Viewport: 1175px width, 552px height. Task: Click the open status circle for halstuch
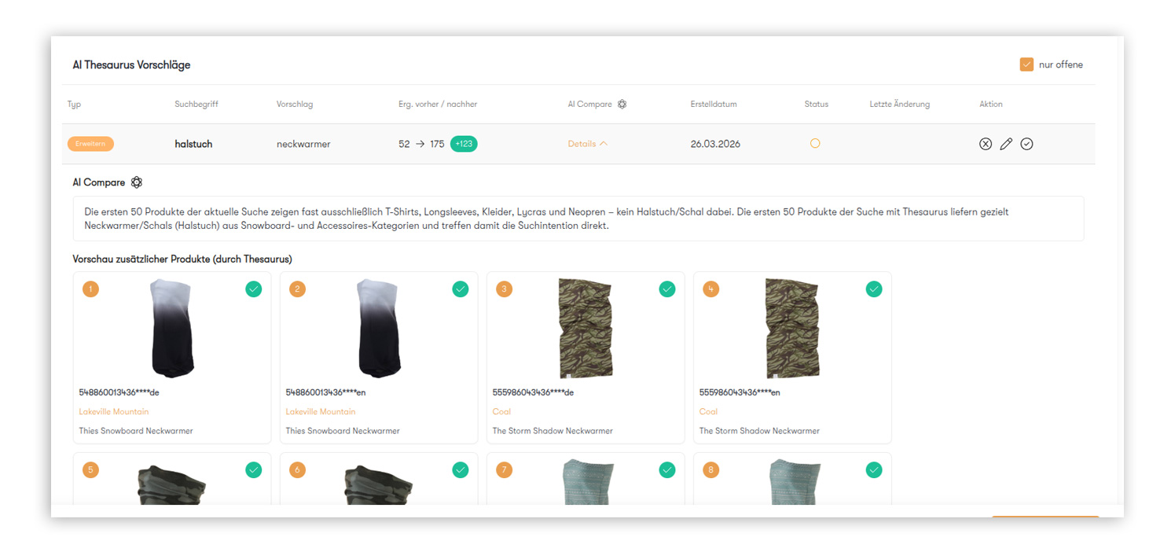[815, 143]
